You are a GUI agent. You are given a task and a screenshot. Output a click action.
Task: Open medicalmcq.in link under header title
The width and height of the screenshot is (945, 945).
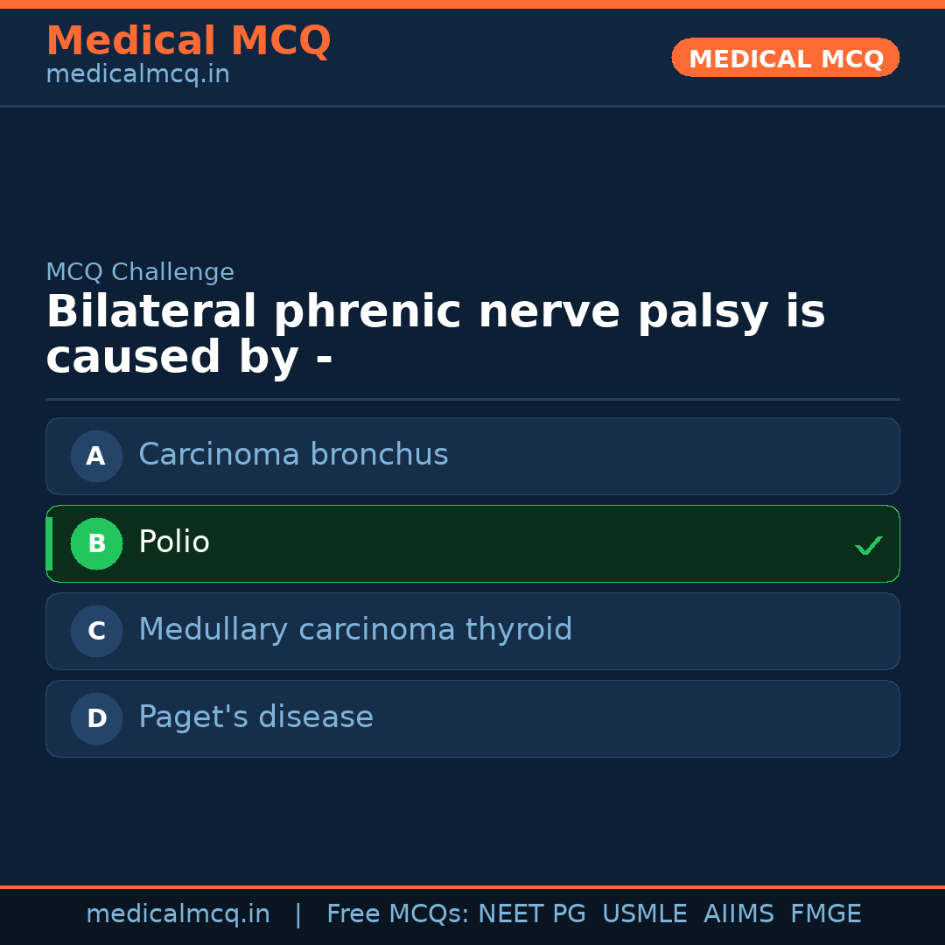(137, 74)
